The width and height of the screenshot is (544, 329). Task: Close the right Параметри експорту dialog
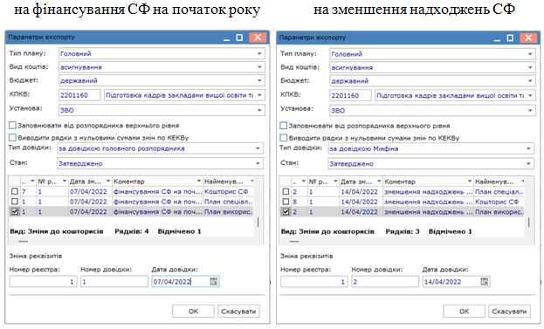[528, 38]
